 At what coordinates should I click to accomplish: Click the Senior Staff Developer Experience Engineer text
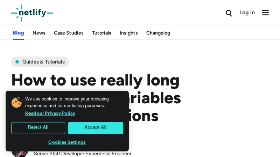point(83,154)
